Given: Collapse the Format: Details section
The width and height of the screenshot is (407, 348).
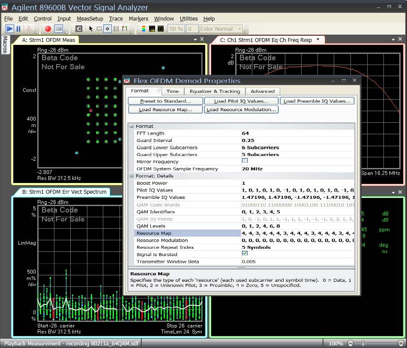Looking at the screenshot, I should pos(132,176).
